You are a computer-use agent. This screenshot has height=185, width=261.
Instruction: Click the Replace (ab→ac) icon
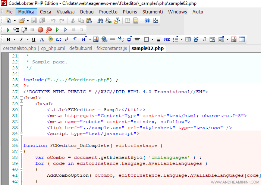click(109, 21)
